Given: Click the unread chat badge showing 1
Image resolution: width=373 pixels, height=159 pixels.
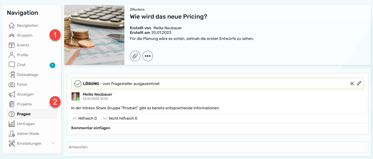Looking at the screenshot, I should [52, 65].
